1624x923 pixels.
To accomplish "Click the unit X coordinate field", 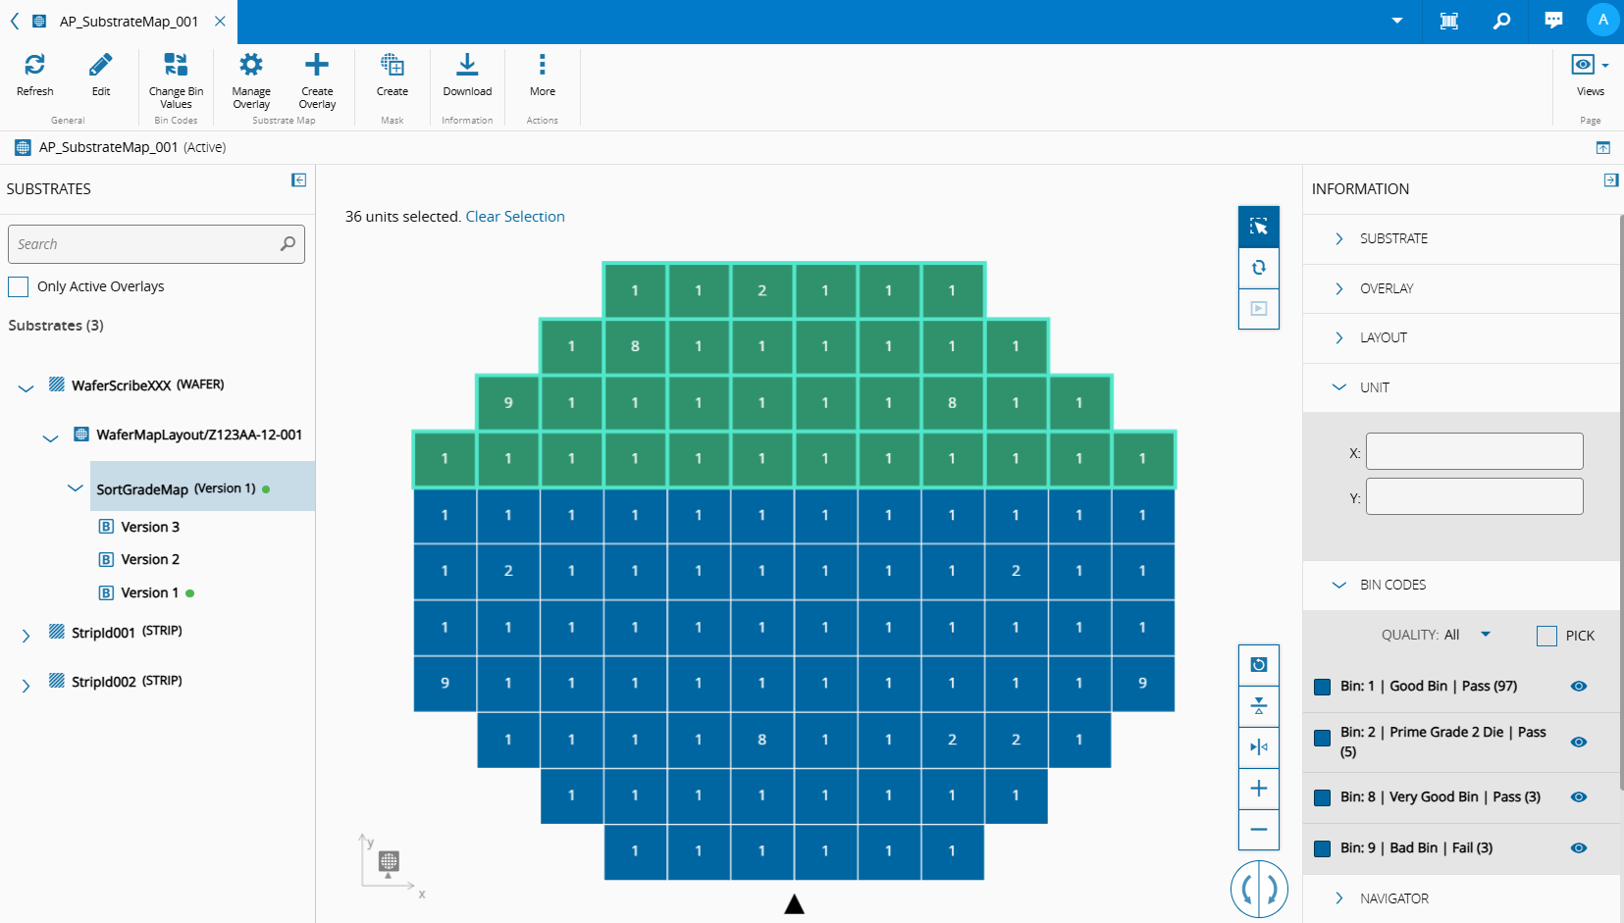I will 1474,451.
